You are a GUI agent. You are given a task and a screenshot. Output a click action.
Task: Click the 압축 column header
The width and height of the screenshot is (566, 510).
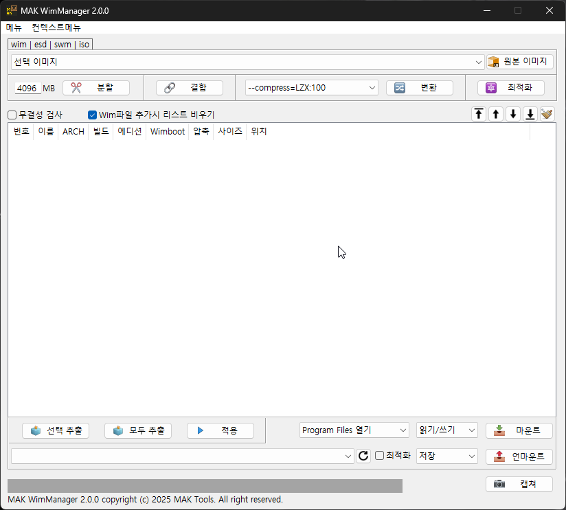click(x=201, y=131)
